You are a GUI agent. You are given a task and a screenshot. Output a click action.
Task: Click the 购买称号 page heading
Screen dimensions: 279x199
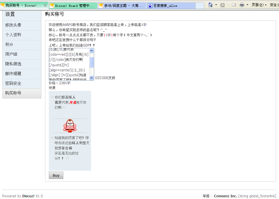coord(54,14)
